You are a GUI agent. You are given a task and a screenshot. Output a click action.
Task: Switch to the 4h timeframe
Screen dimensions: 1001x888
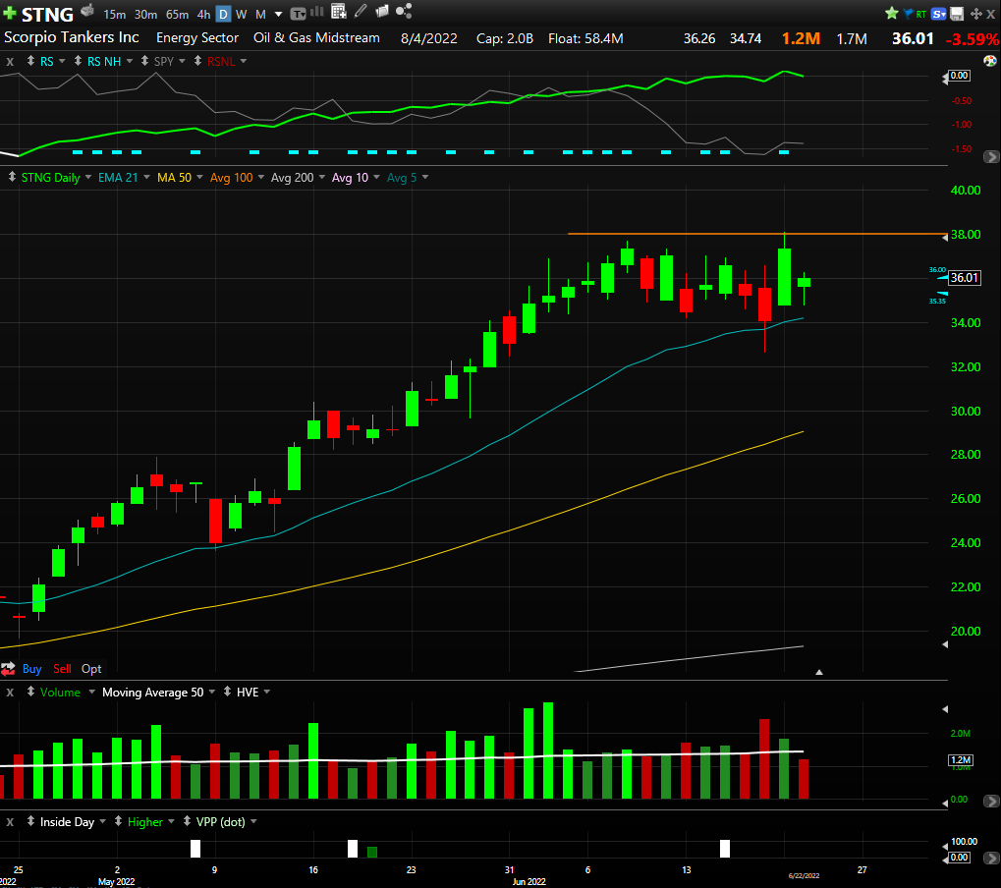[203, 14]
